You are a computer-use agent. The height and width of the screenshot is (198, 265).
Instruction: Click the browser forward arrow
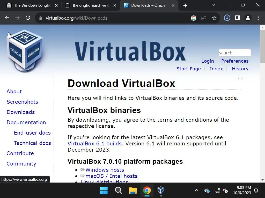tap(17, 18)
